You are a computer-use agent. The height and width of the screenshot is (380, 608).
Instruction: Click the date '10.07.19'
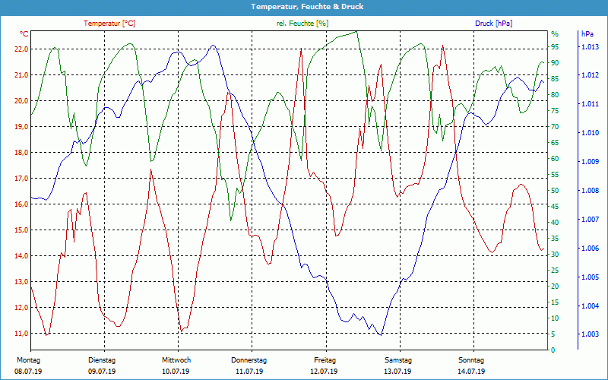click(176, 372)
